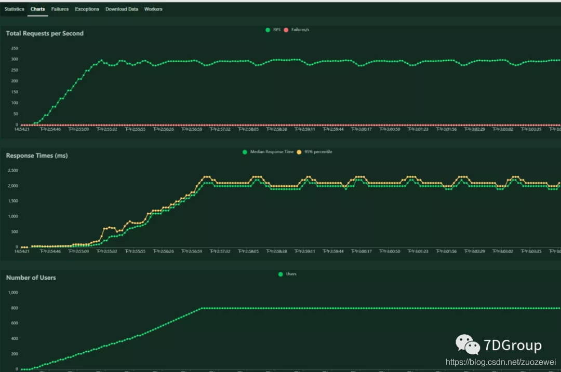Click the 'Response Times (ms)' chart title
Image resolution: width=561 pixels, height=372 pixels.
[37, 156]
